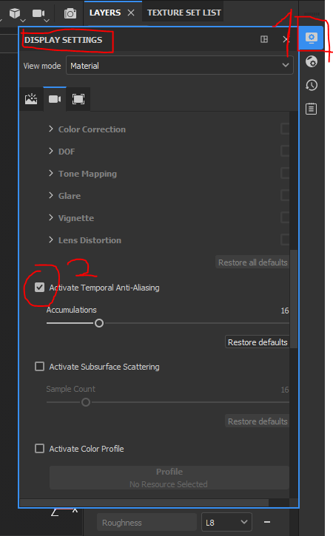Image resolution: width=333 pixels, height=536 pixels.
Task: Open the Display Settings icon in right sidebar
Action: coord(311,38)
